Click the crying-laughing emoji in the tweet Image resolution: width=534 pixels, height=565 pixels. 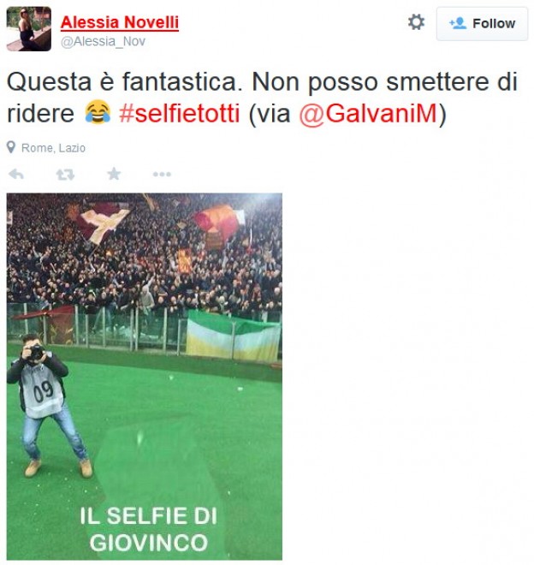[x=98, y=112]
